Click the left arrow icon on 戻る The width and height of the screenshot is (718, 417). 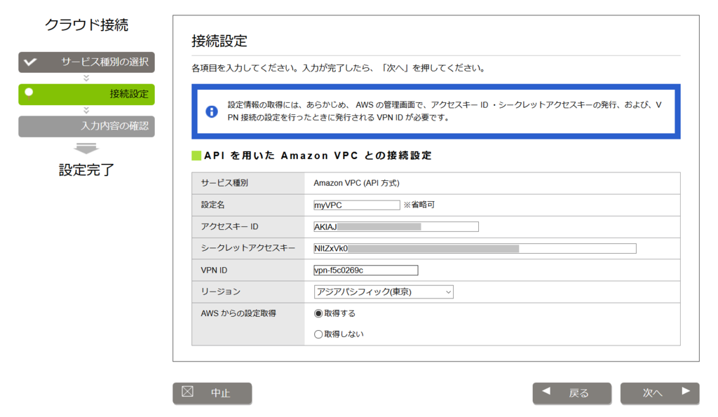point(546,391)
